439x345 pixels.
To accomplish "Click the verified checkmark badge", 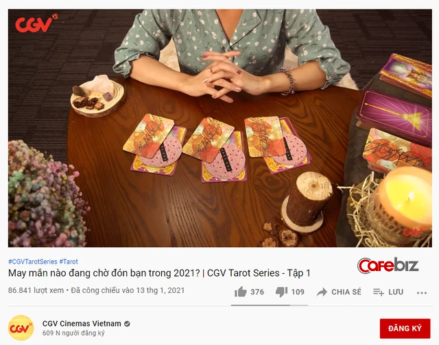I will coord(127,324).
